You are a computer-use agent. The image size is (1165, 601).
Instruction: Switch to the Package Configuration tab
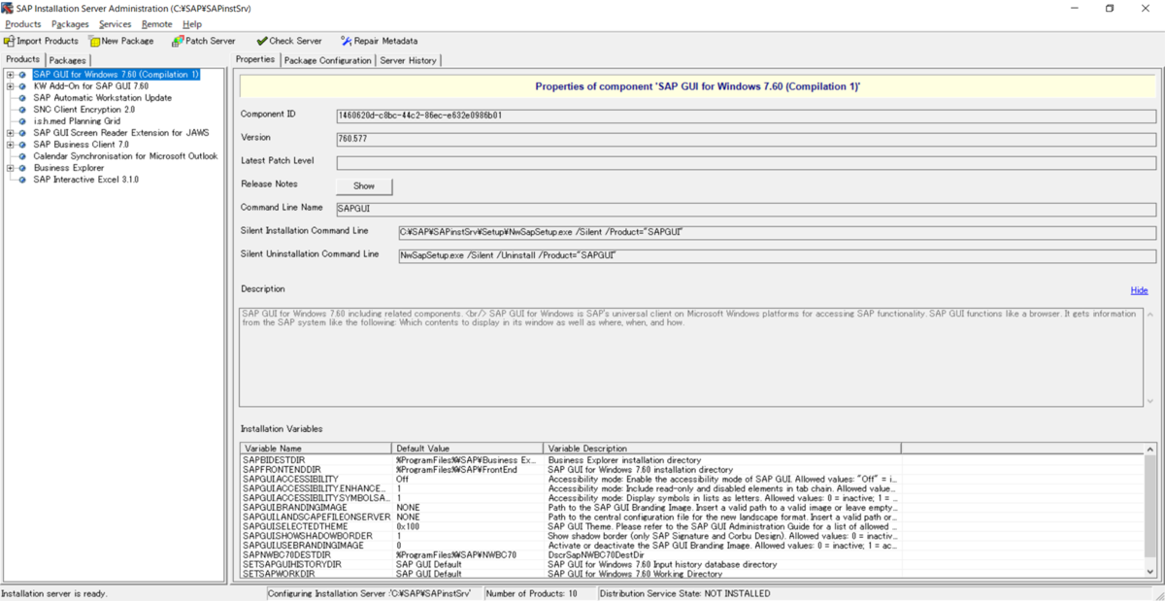(327, 60)
